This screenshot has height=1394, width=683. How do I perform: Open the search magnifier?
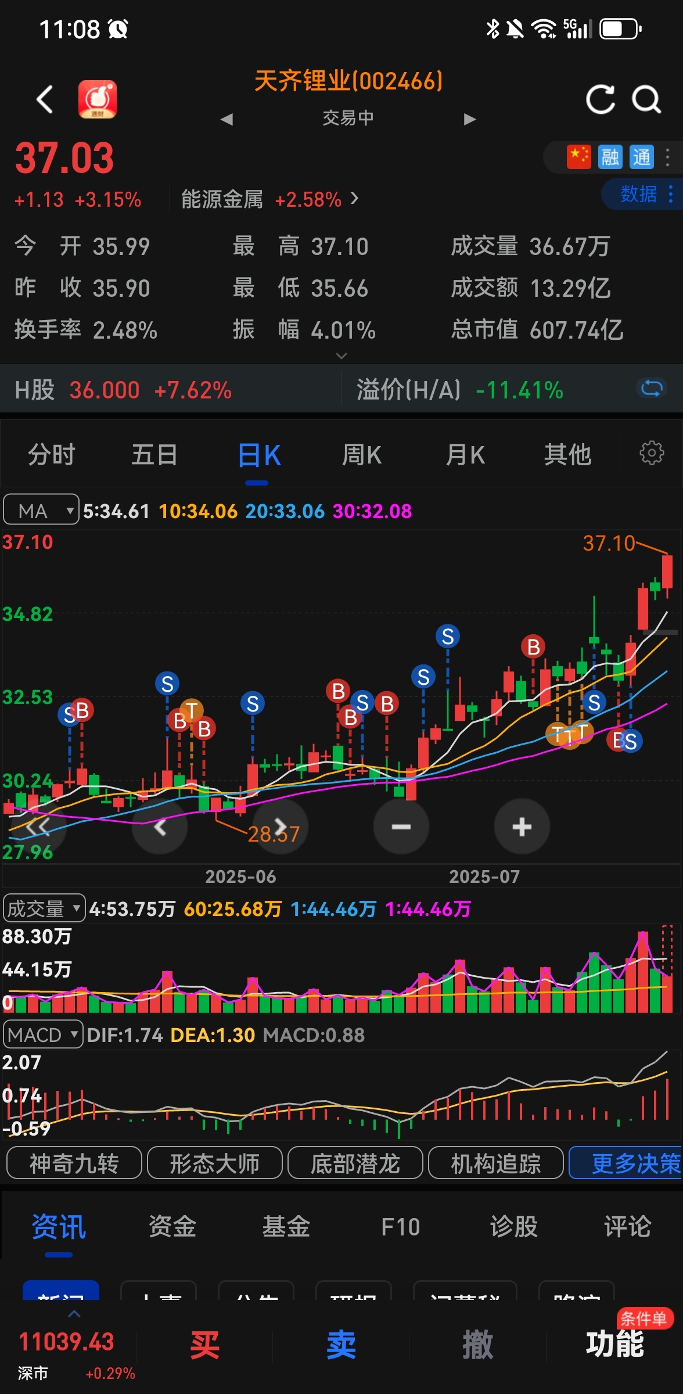[x=646, y=99]
